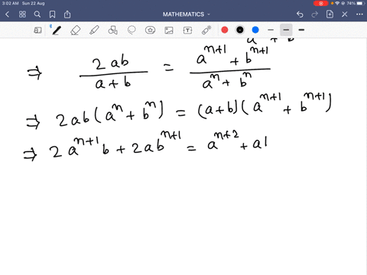Go back using the left chevron
The image size is (367, 275).
point(7,15)
